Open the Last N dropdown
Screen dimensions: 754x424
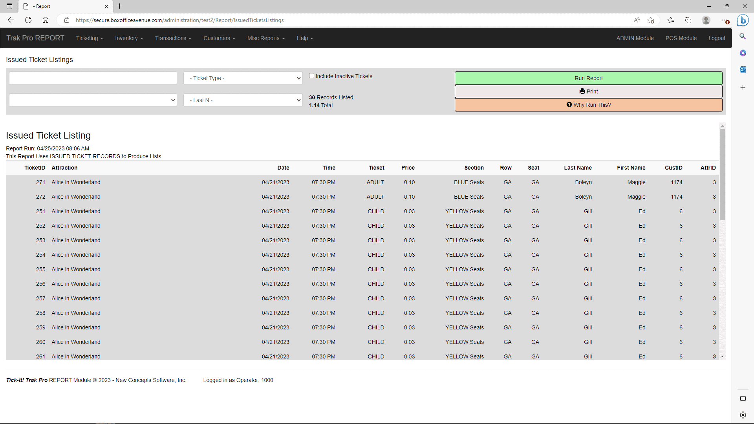pos(243,100)
